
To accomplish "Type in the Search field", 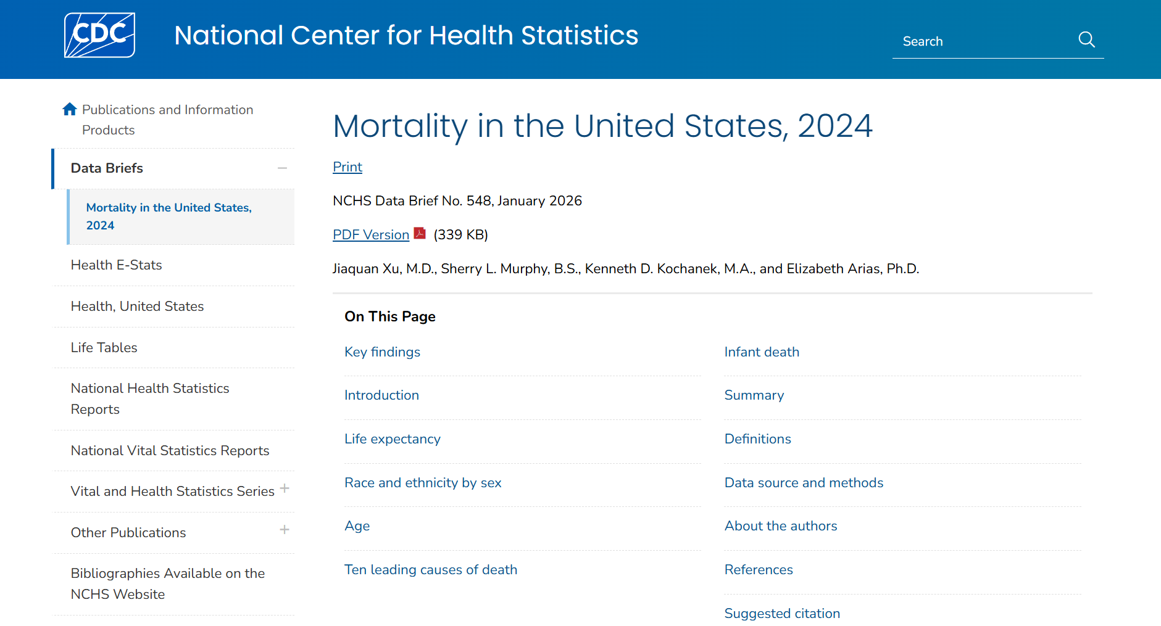I will (x=981, y=41).
